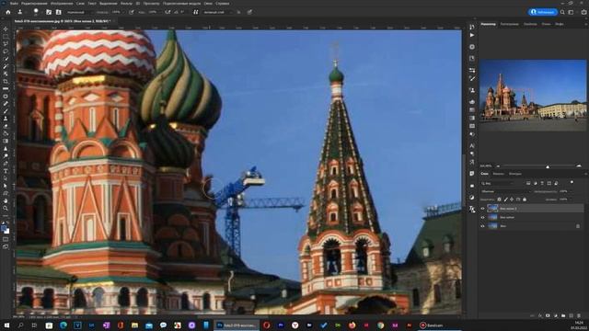
Task: Toggle Quick Mask mode
Action: pos(6,239)
